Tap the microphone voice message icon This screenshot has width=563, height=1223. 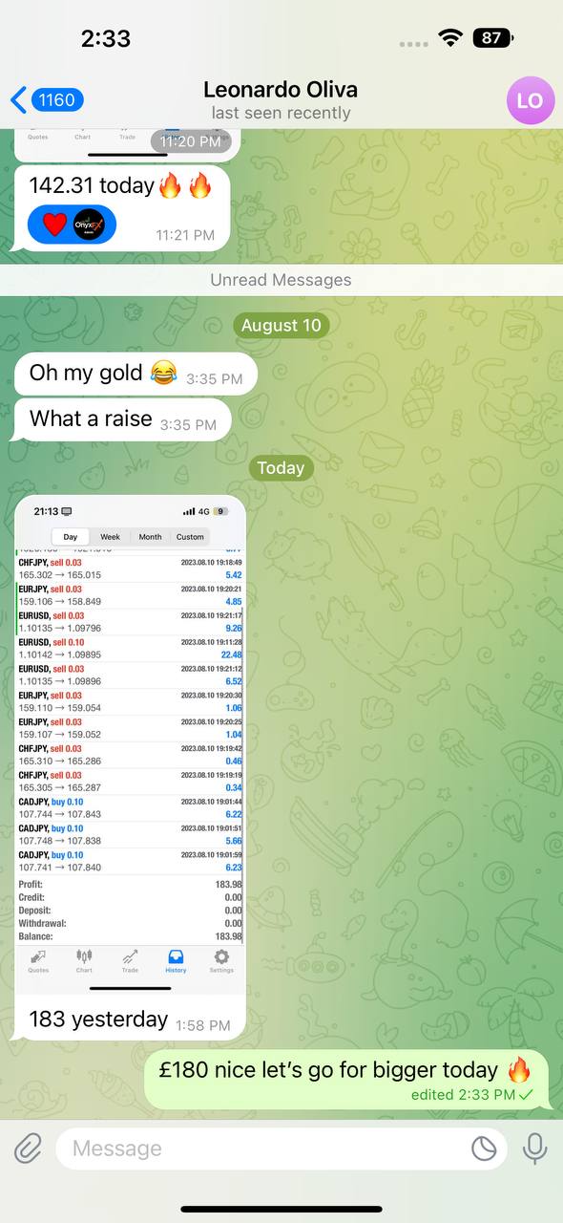pyautogui.click(x=535, y=1148)
